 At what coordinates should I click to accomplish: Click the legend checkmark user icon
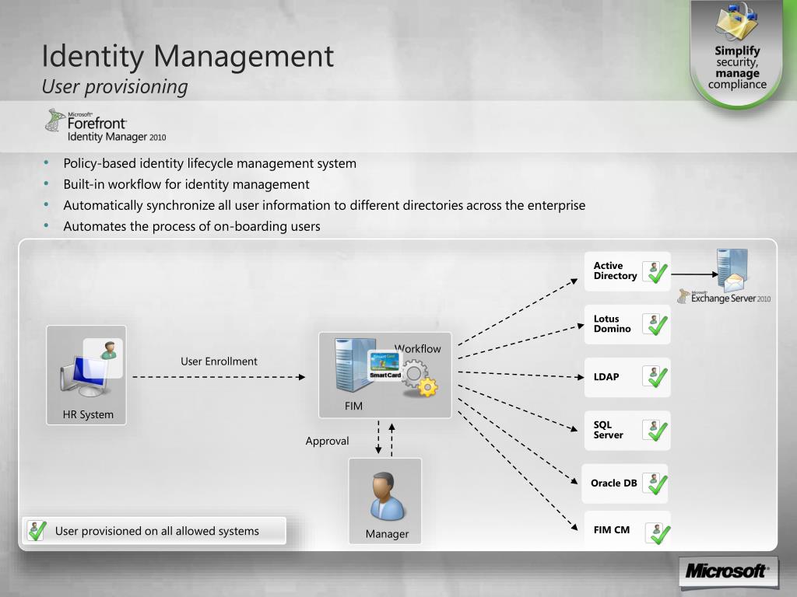(37, 530)
